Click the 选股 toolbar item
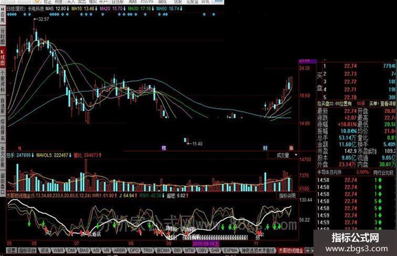 pyautogui.click(x=178, y=2)
